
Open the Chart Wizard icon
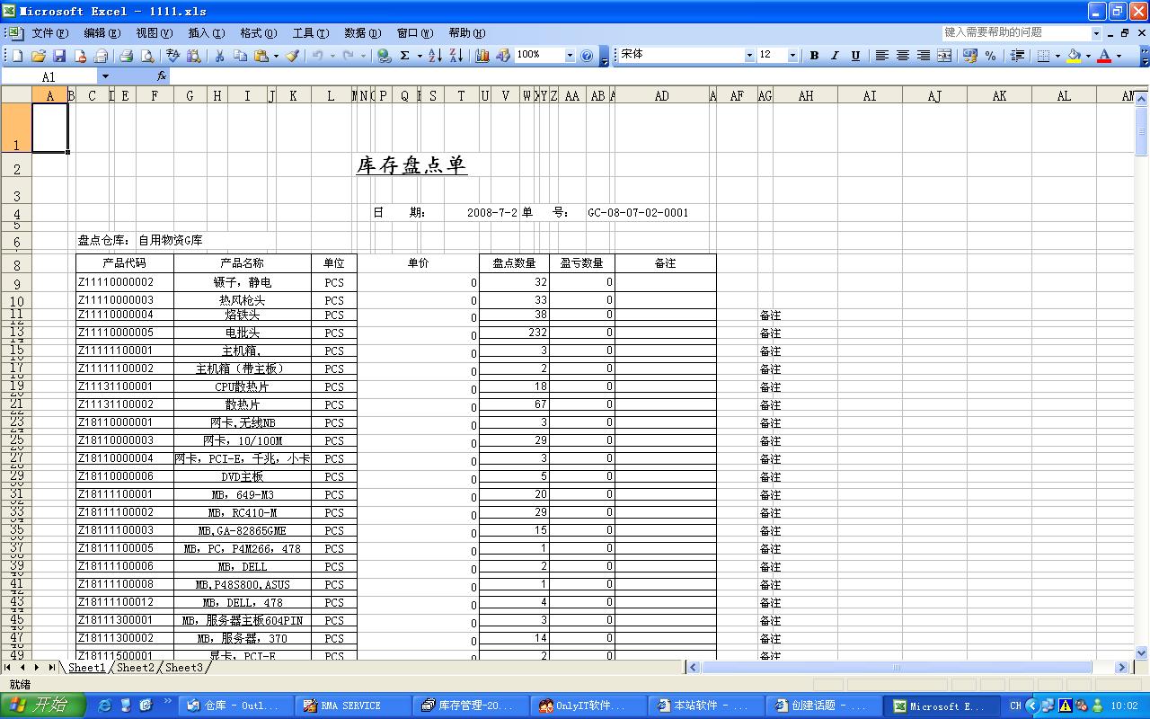point(482,56)
